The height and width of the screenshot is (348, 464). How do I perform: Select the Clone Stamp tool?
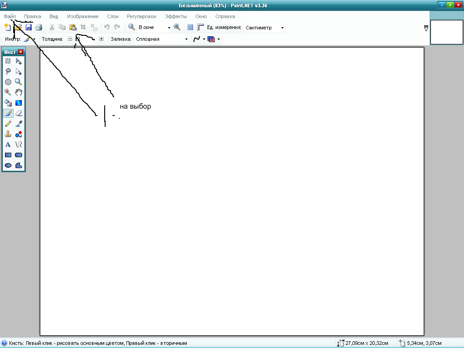[8, 134]
